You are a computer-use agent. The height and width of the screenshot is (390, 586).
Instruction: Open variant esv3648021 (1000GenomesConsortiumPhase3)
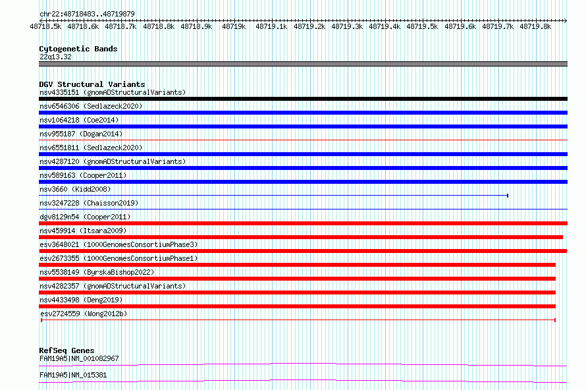pos(119,244)
